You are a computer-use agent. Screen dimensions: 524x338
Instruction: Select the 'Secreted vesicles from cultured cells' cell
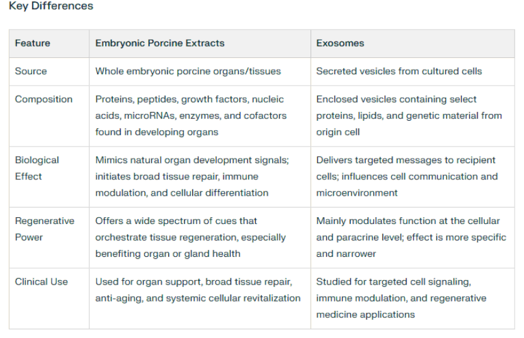pos(399,71)
